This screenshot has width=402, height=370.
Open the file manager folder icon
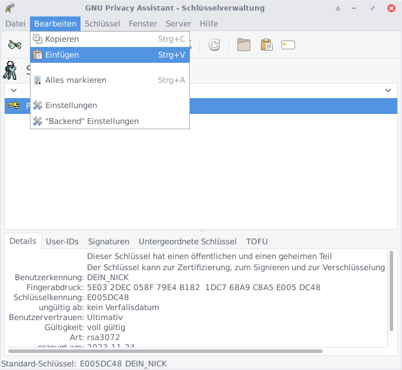[x=244, y=45]
